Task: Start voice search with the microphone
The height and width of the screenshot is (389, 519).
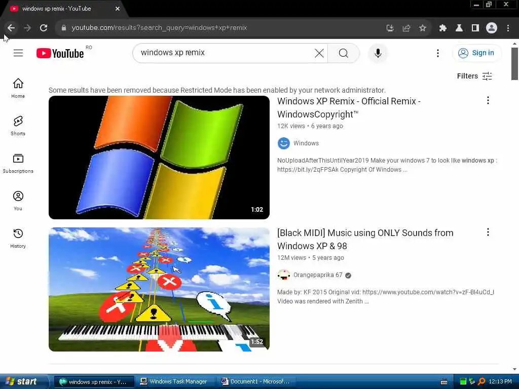Action: click(378, 53)
